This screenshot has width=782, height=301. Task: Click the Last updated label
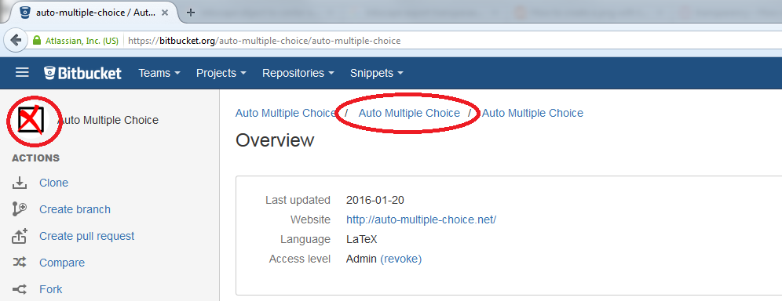pos(298,200)
